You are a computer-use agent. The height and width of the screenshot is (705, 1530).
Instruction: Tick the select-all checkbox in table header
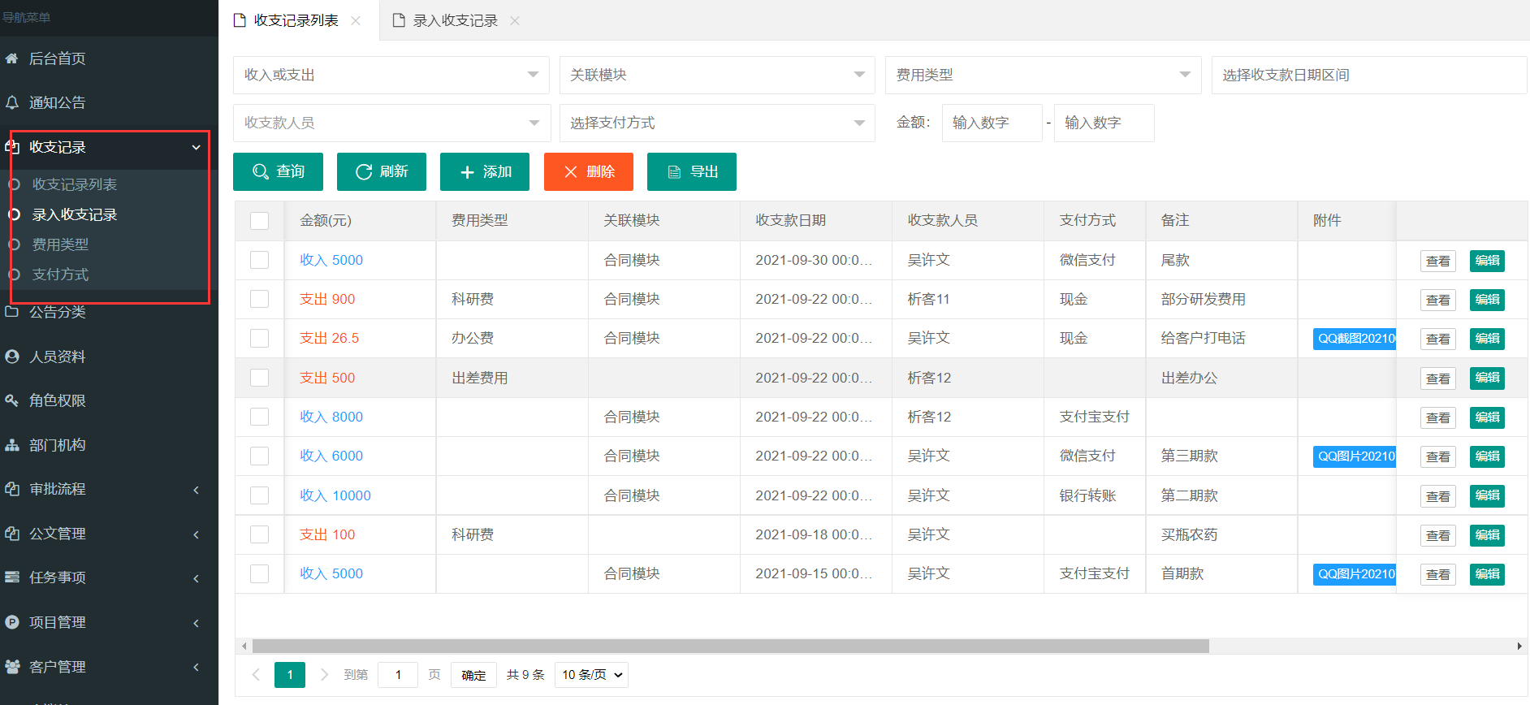259,221
